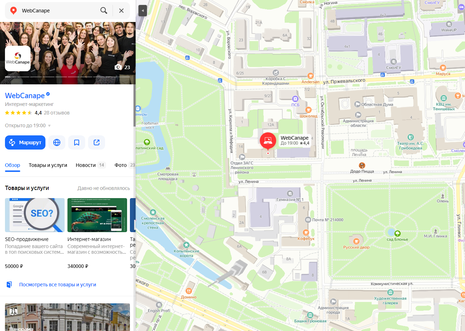Open the Башня Громовая marker
465x331 pixels.
pyautogui.click(x=310, y=315)
